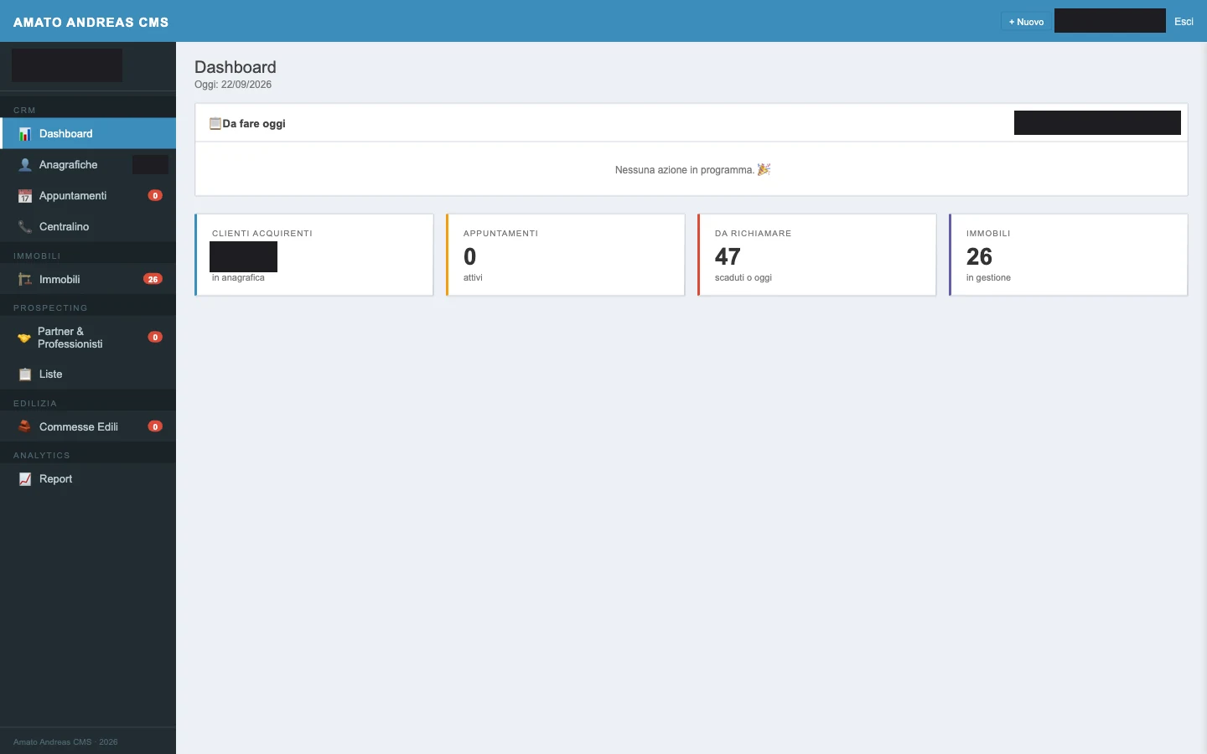Click the Centralino phone icon
This screenshot has height=754, width=1207.
click(x=25, y=227)
